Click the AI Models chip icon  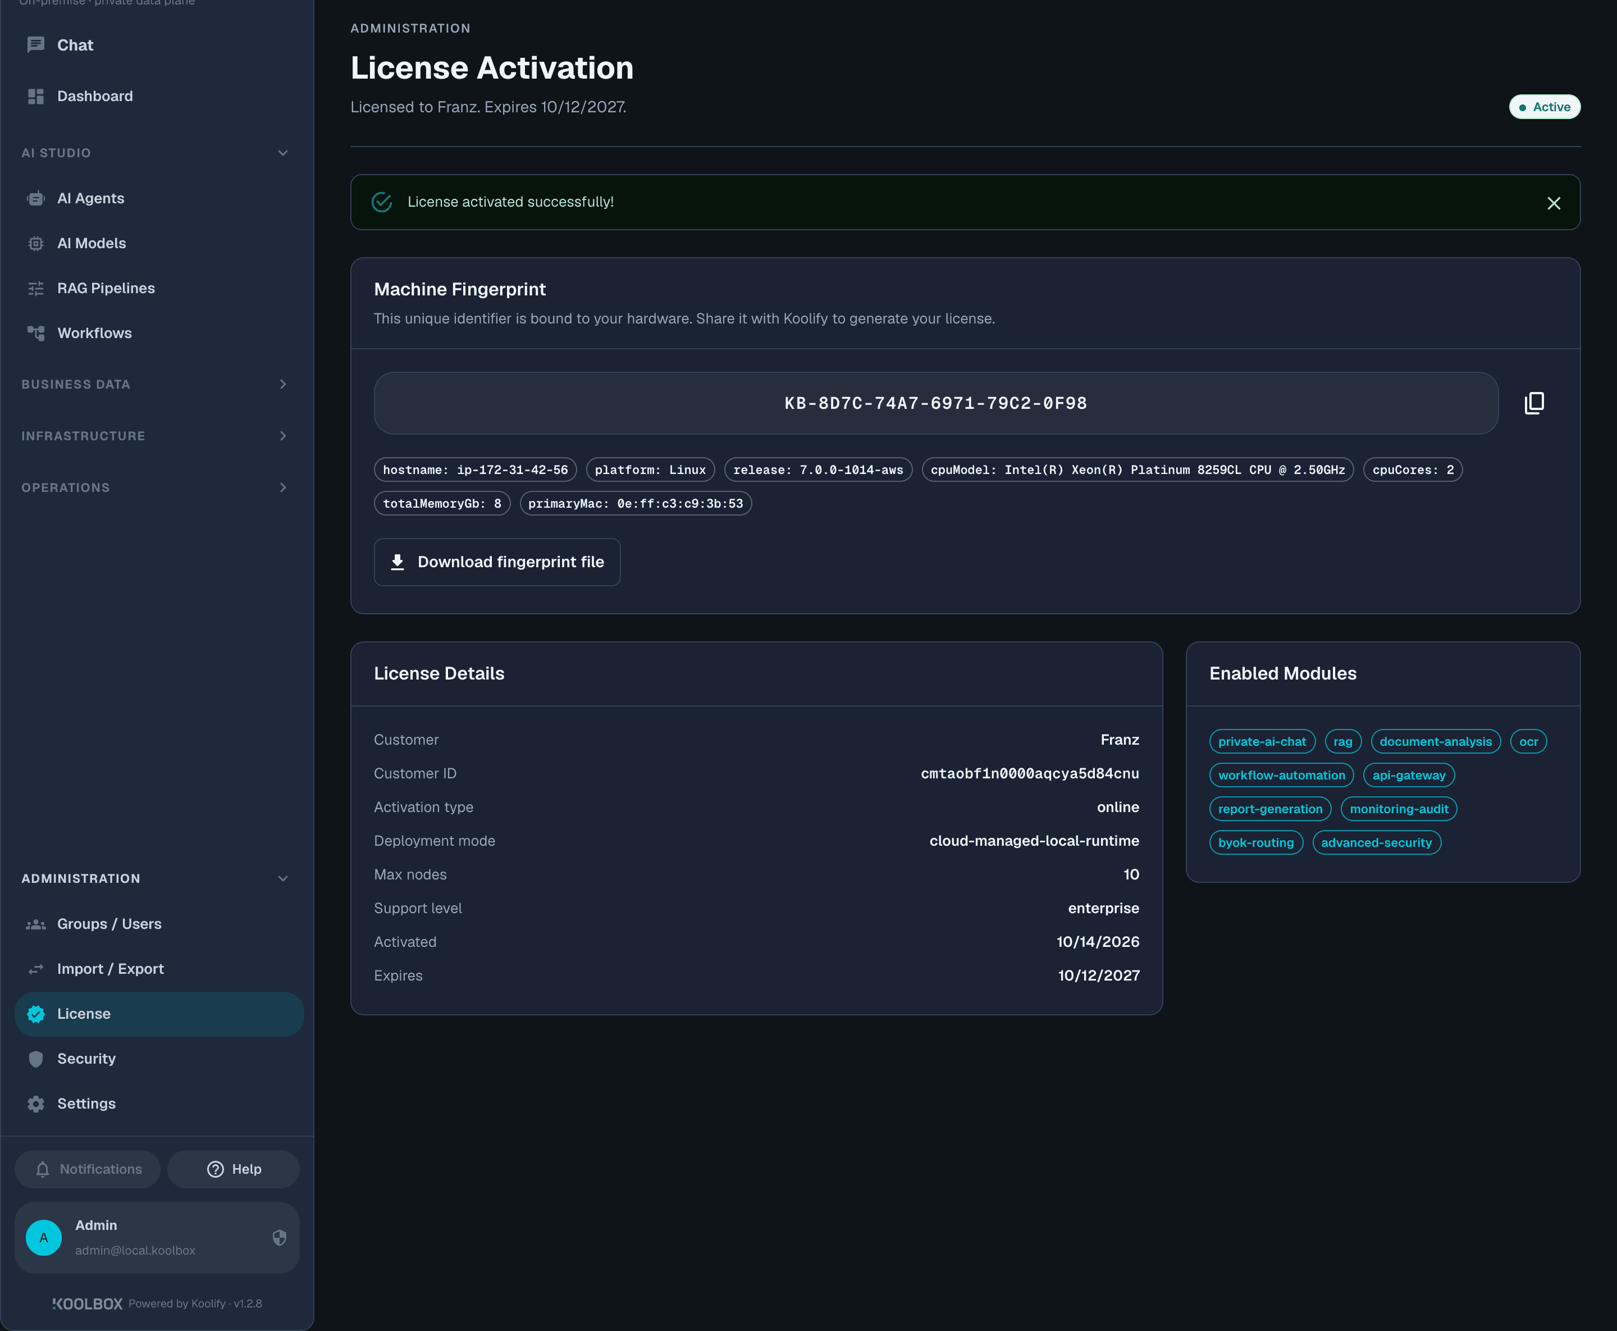35,244
